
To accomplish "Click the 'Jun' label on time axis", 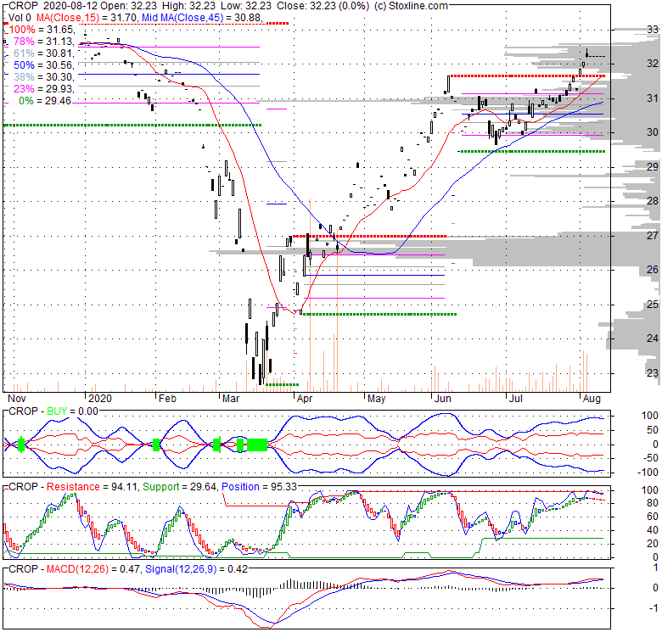I will (x=443, y=399).
